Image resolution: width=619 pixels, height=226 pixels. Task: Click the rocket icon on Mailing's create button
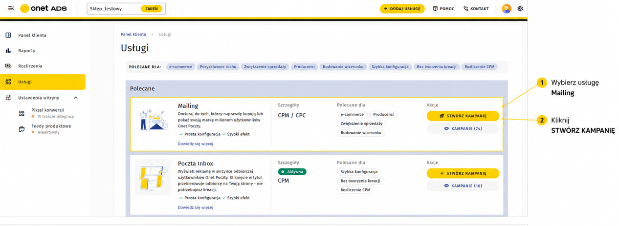click(442, 116)
